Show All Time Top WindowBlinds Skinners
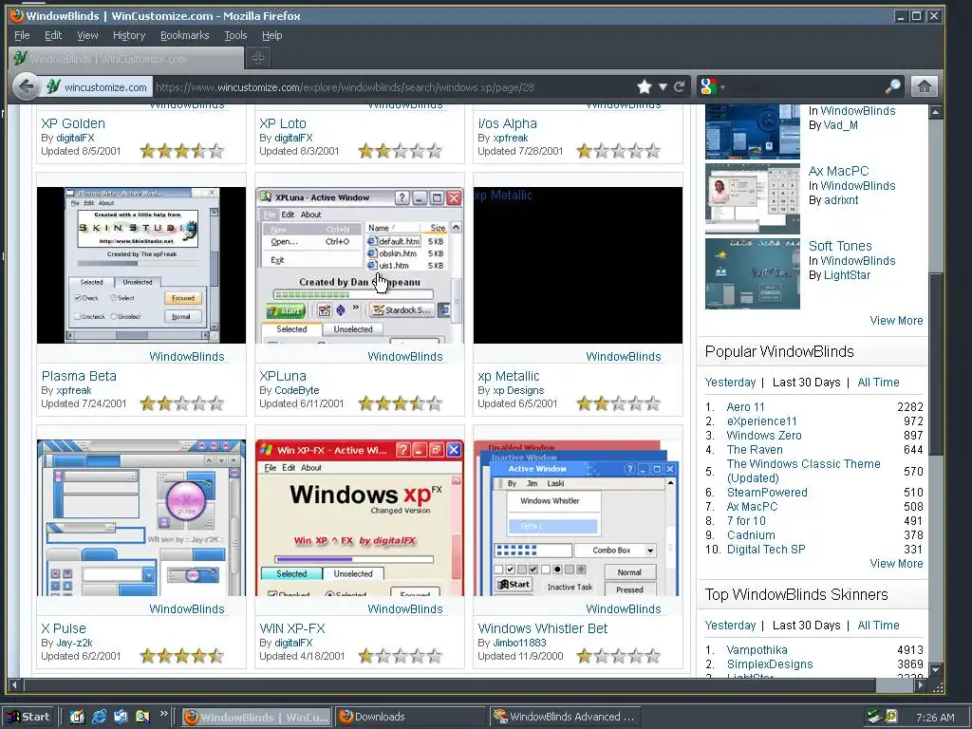The image size is (972, 729). coord(878,626)
